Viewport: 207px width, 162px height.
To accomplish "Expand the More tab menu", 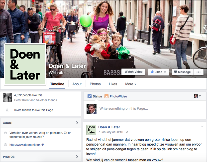I will click(x=131, y=84).
